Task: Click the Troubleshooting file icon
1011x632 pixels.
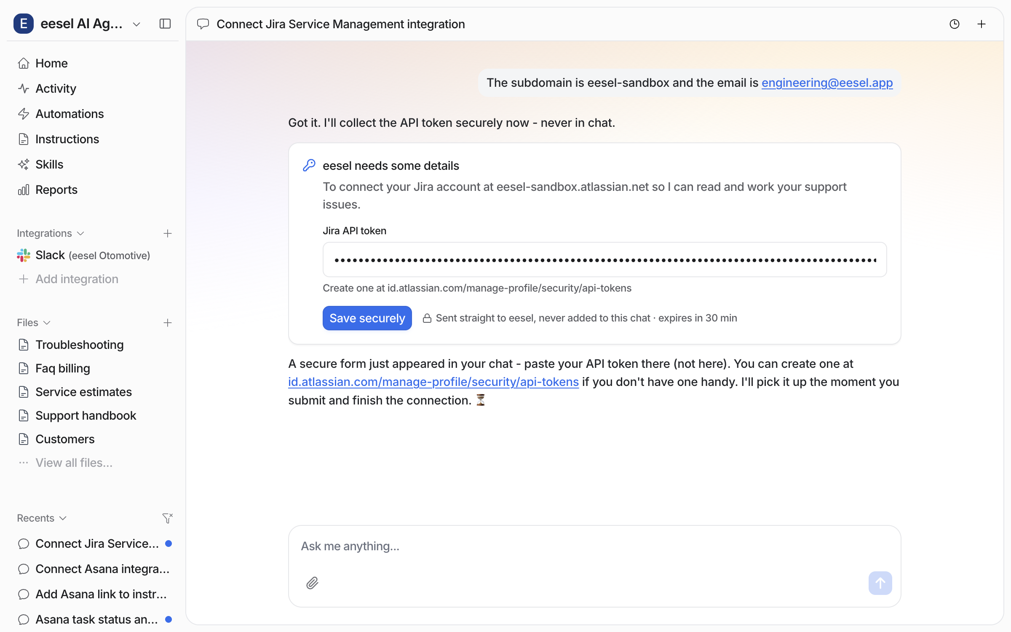Action: (24, 345)
